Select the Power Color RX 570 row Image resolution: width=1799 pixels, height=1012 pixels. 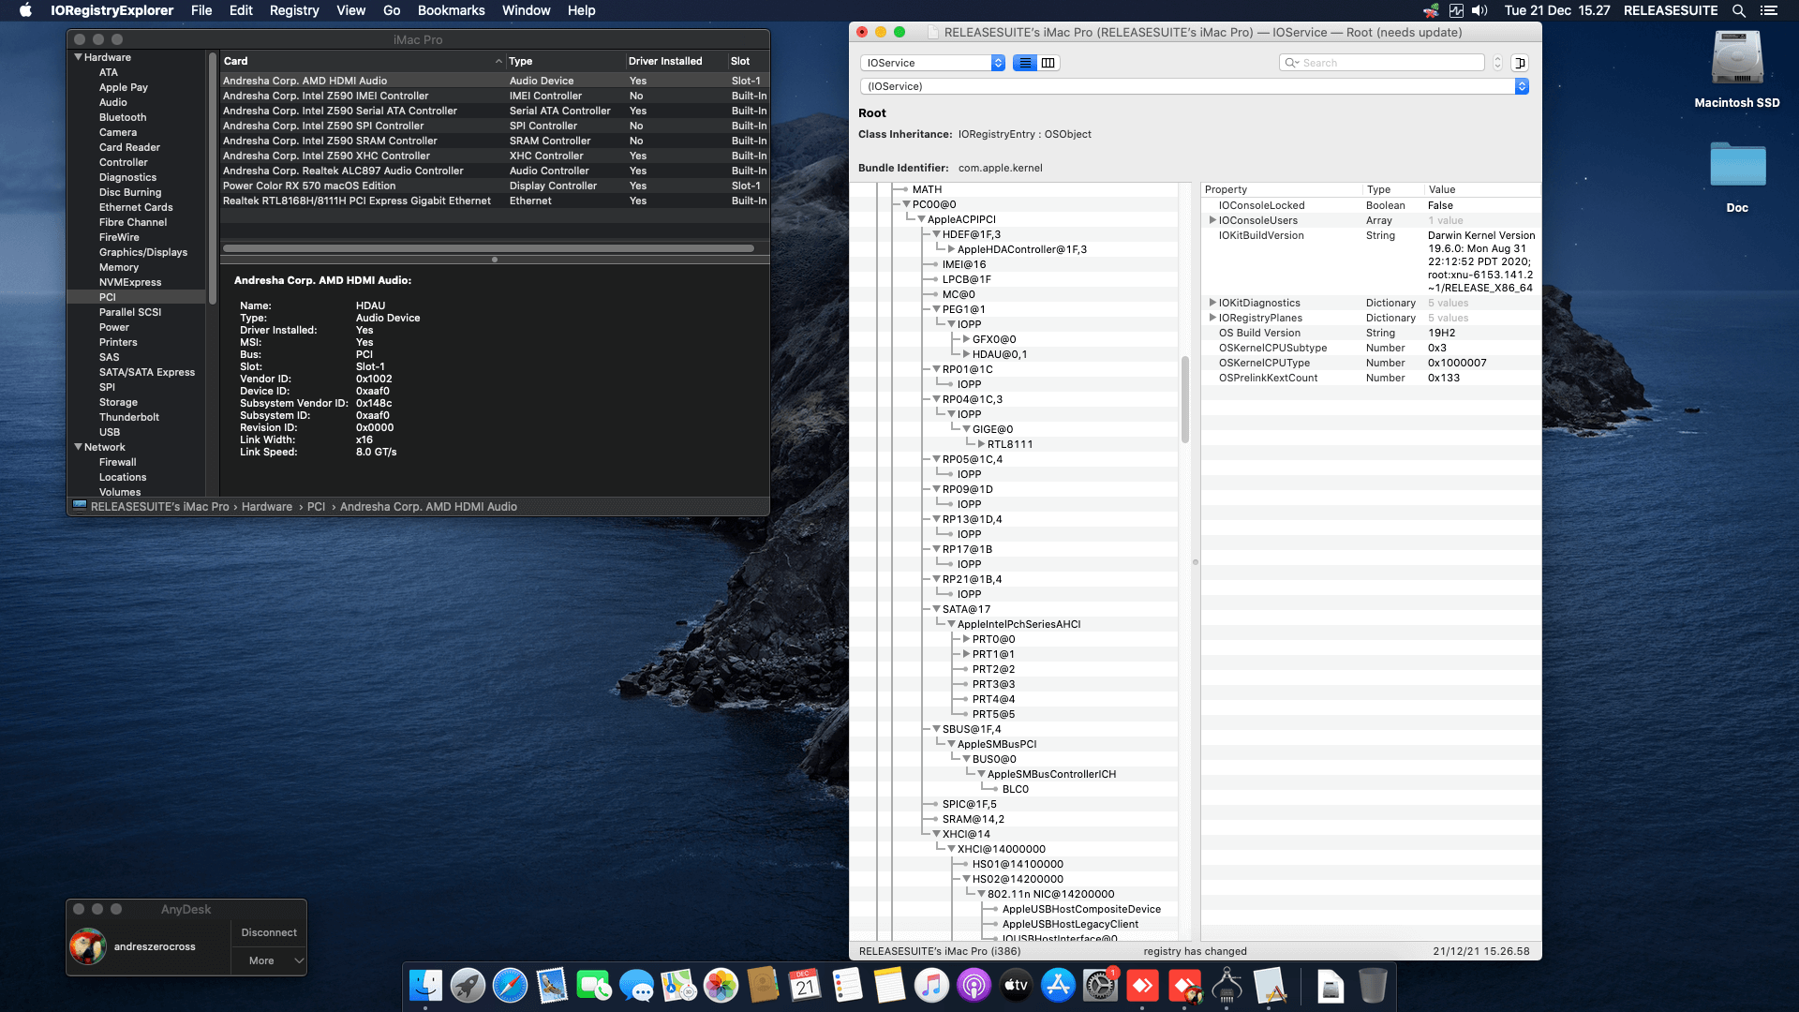pos(495,186)
